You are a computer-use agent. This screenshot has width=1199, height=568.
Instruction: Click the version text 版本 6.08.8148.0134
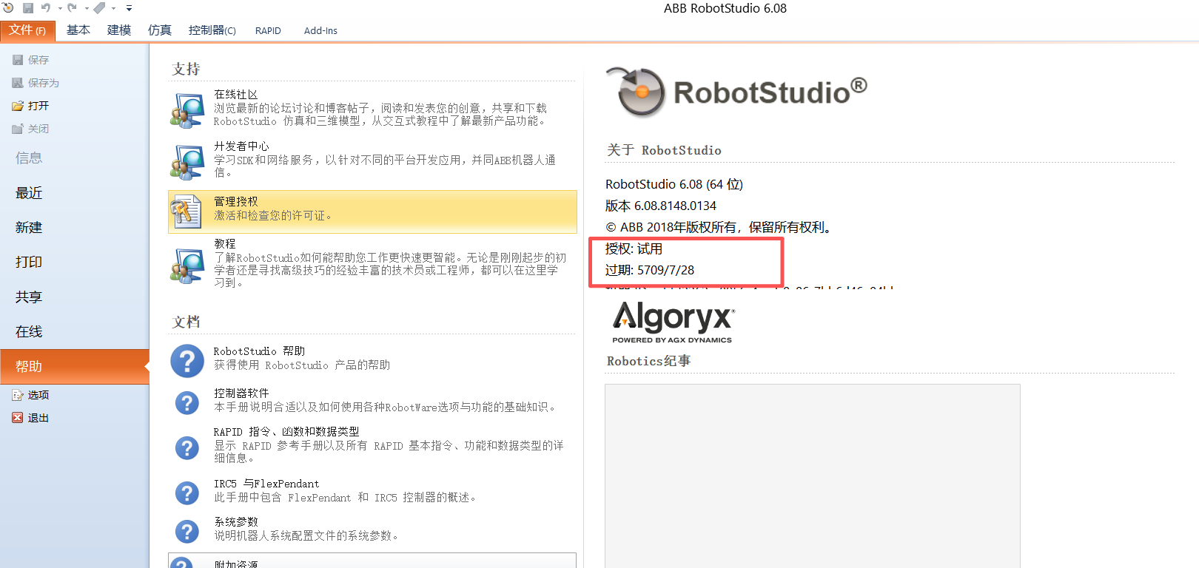pos(661,206)
